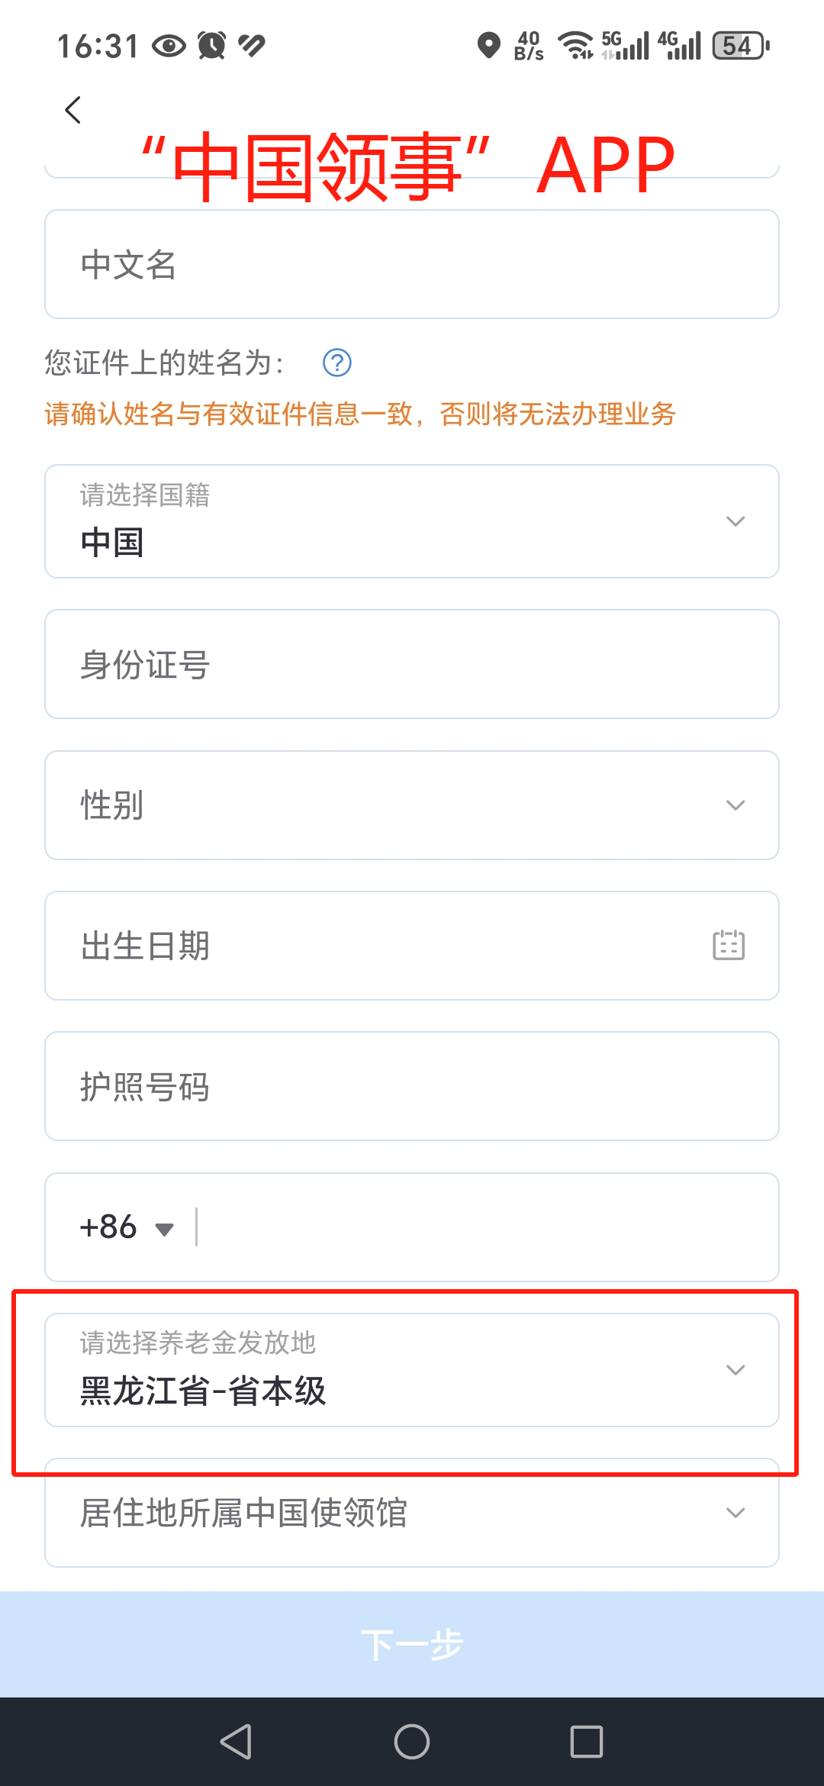Viewport: 824px width, 1786px height.
Task: Open the 性别 gender dropdown
Action: (412, 805)
